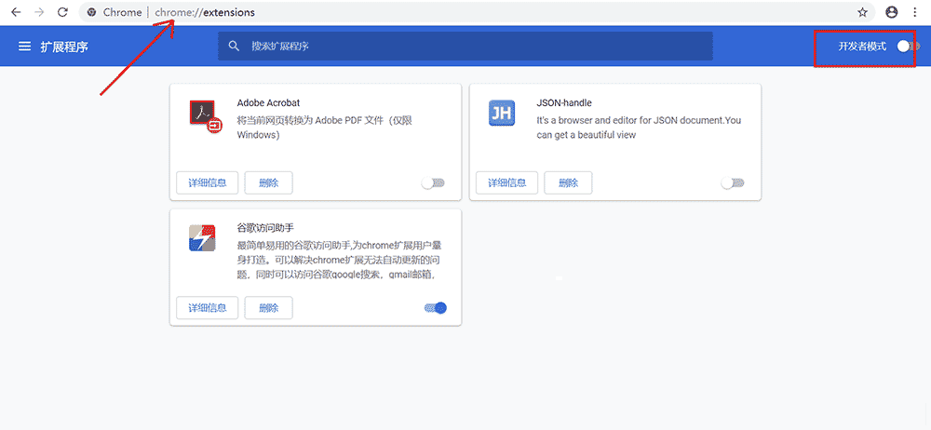
Task: Click the JSON-handle extension icon
Action: [501, 114]
